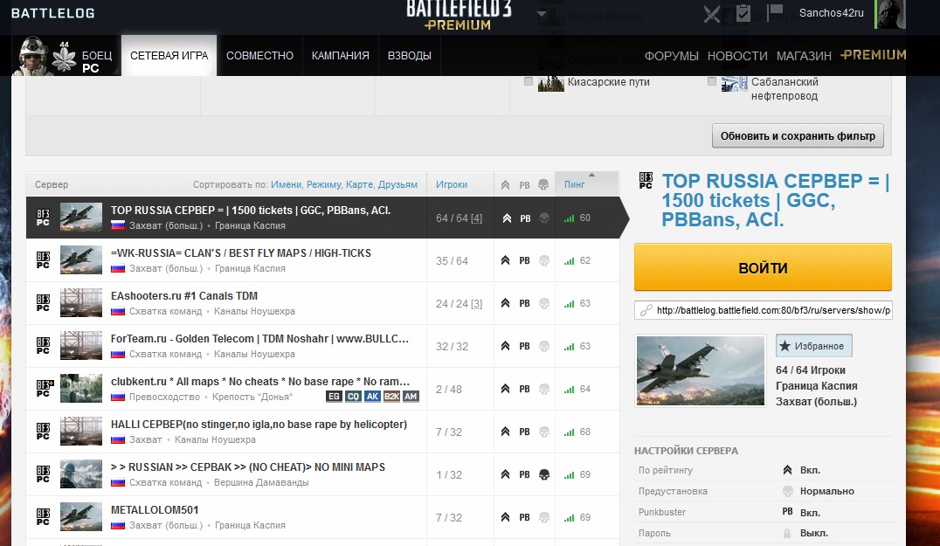Screen dimensions: 940x546
Task: Toggle the Избранное favorite star button
Action: pos(813,346)
